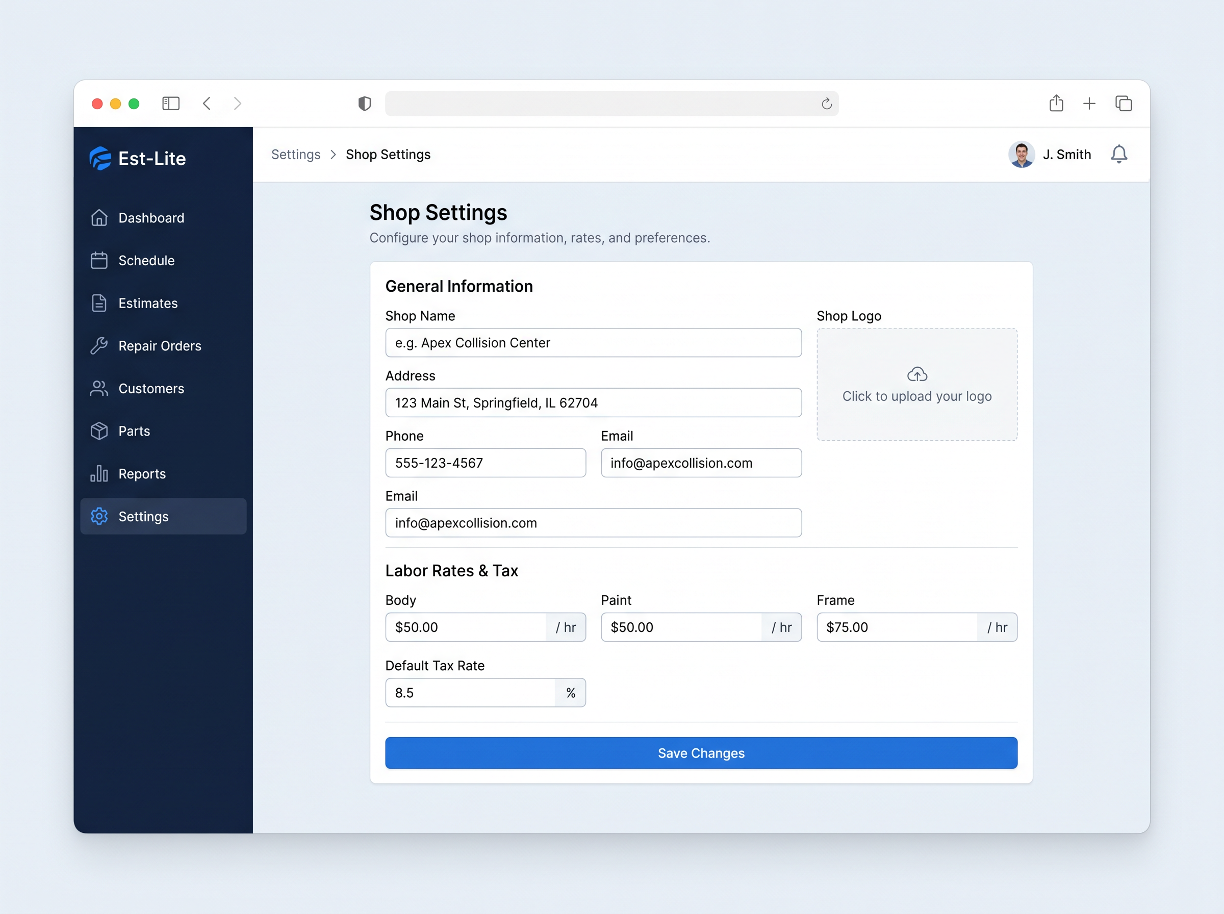The height and width of the screenshot is (914, 1224).
Task: Click the privacy shield icon
Action: (x=365, y=104)
